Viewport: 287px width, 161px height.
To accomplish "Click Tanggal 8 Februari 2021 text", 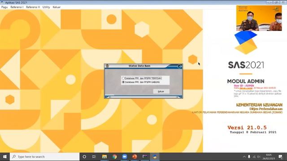I will tap(253, 132).
